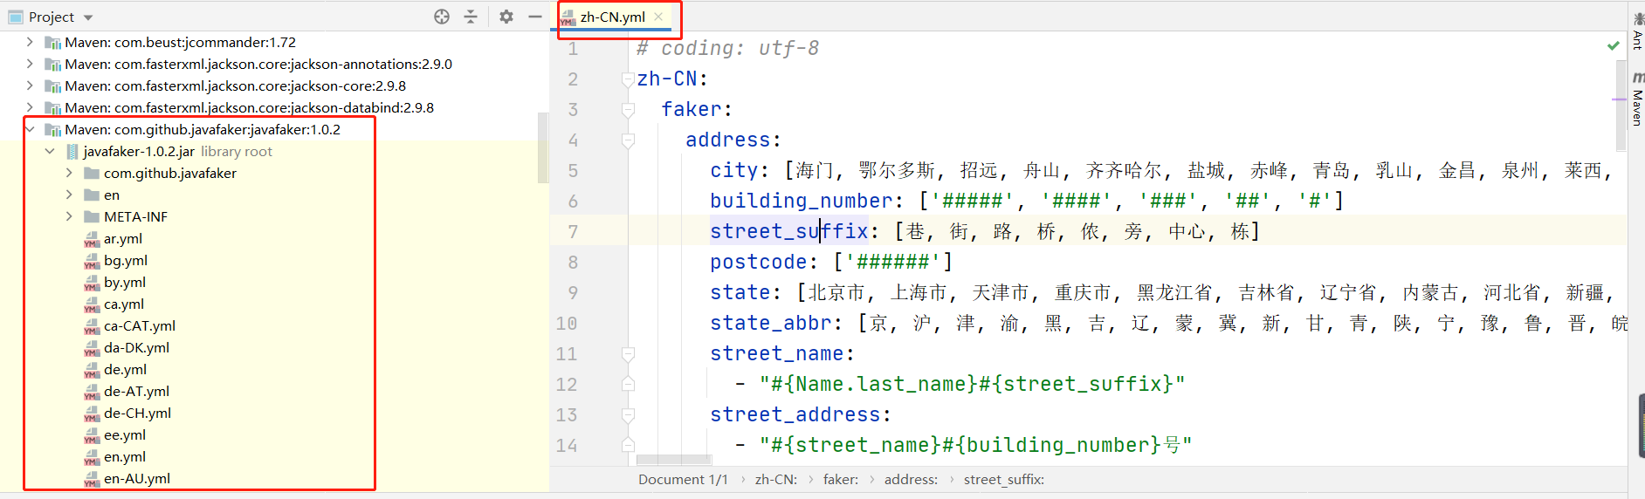
Task: Click the META-INF folder icon
Action: click(x=92, y=216)
